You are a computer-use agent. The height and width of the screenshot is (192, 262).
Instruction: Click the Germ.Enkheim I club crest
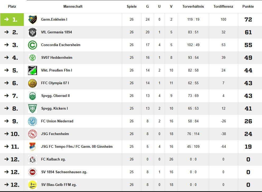tap(33, 19)
